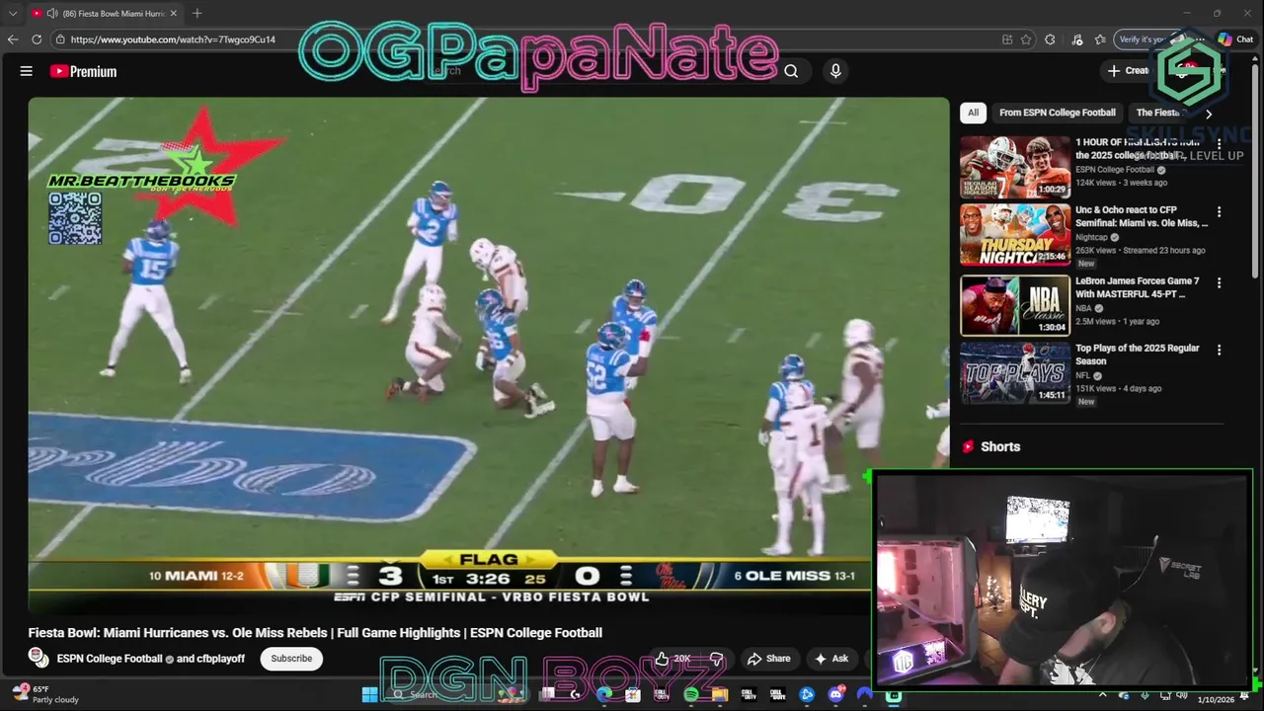Open the Copilot Chat button
Image resolution: width=1264 pixels, height=711 pixels.
[x=1235, y=39]
